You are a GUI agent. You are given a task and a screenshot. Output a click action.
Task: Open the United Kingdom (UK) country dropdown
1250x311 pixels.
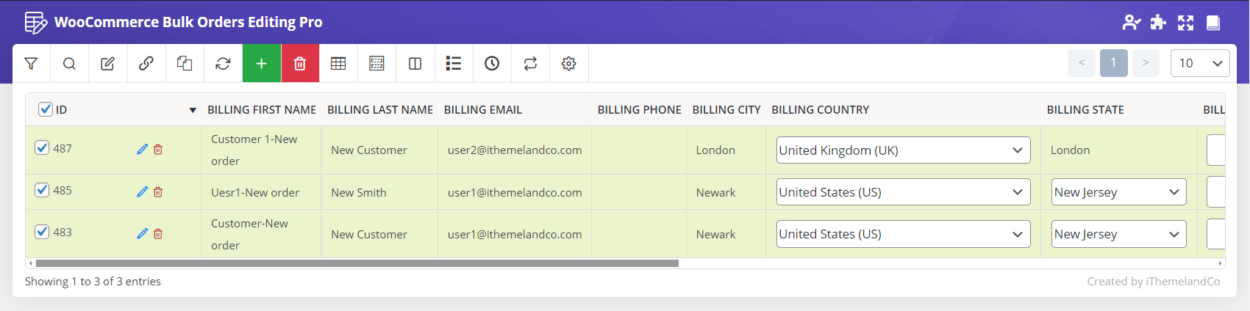point(902,150)
